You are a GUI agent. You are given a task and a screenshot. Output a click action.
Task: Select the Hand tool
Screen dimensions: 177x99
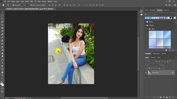pyautogui.click(x=2, y=72)
